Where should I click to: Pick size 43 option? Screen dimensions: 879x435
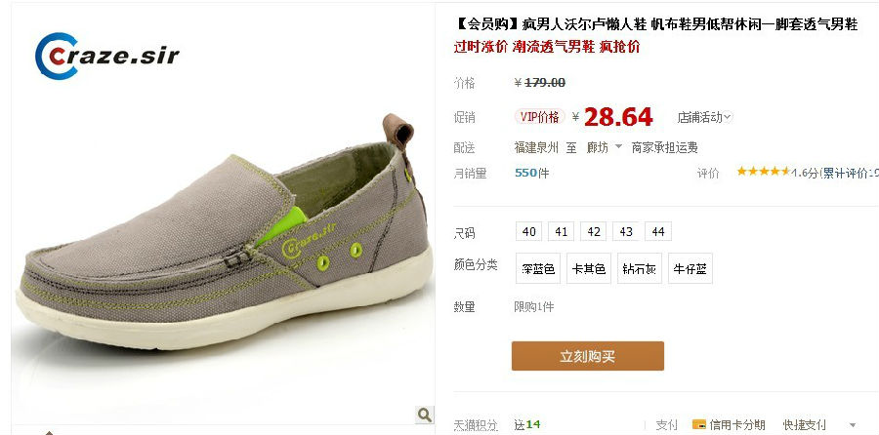click(626, 231)
